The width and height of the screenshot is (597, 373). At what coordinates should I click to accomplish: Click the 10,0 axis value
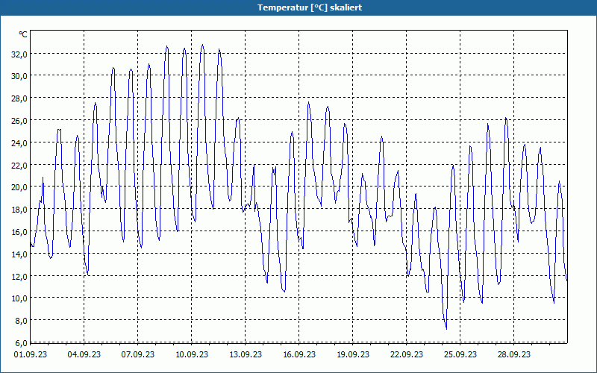click(x=19, y=298)
